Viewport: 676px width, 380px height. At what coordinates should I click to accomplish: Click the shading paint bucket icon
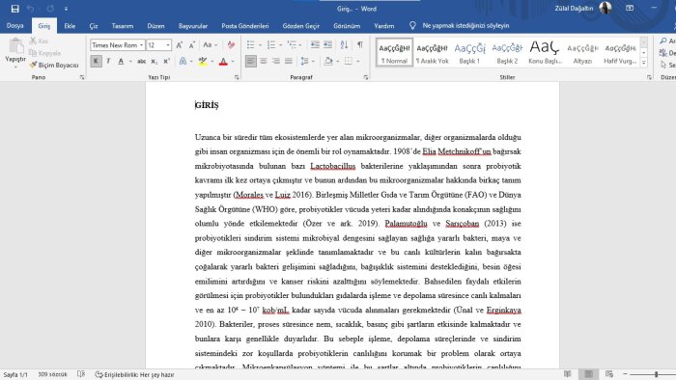tap(328, 61)
